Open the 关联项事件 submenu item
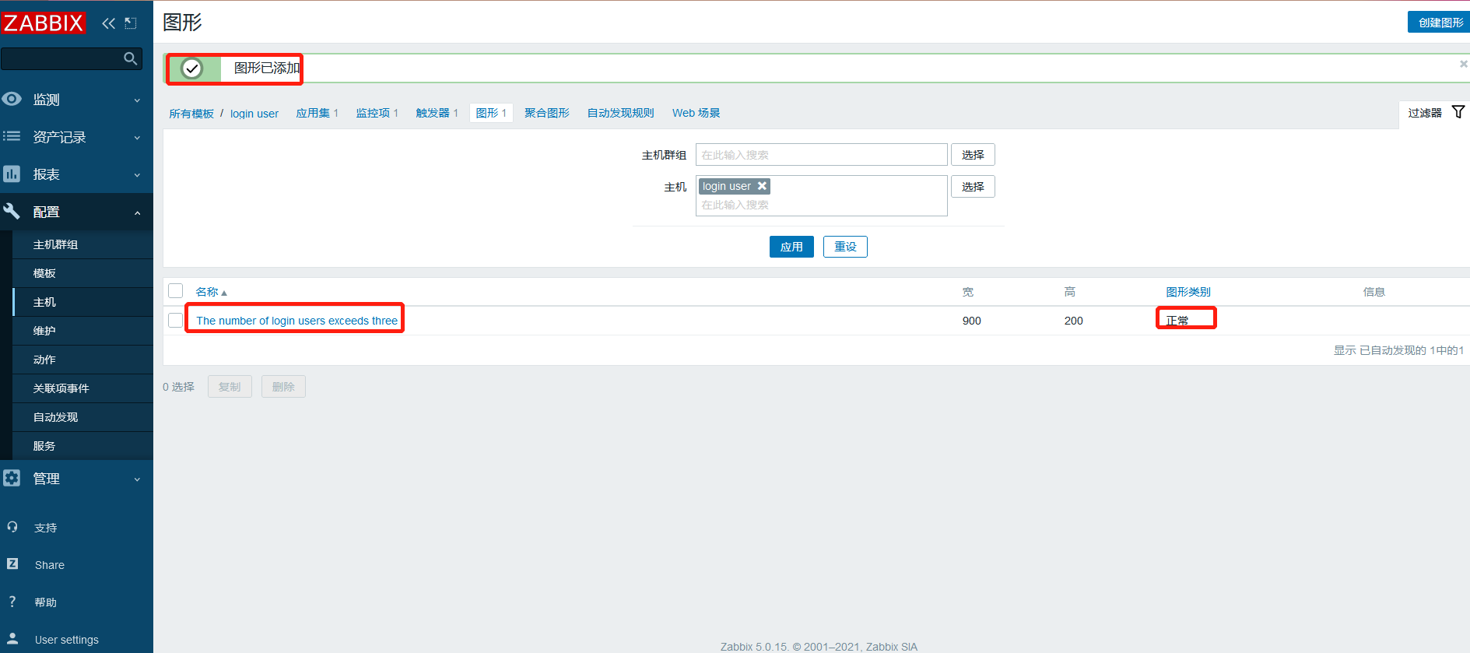The height and width of the screenshot is (653, 1470). pyautogui.click(x=82, y=388)
